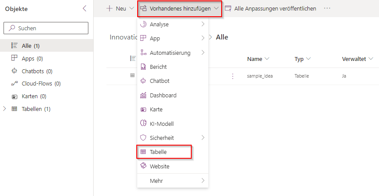Open the sample_idea row options menu
The width and height of the screenshot is (379, 196).
coord(233,76)
